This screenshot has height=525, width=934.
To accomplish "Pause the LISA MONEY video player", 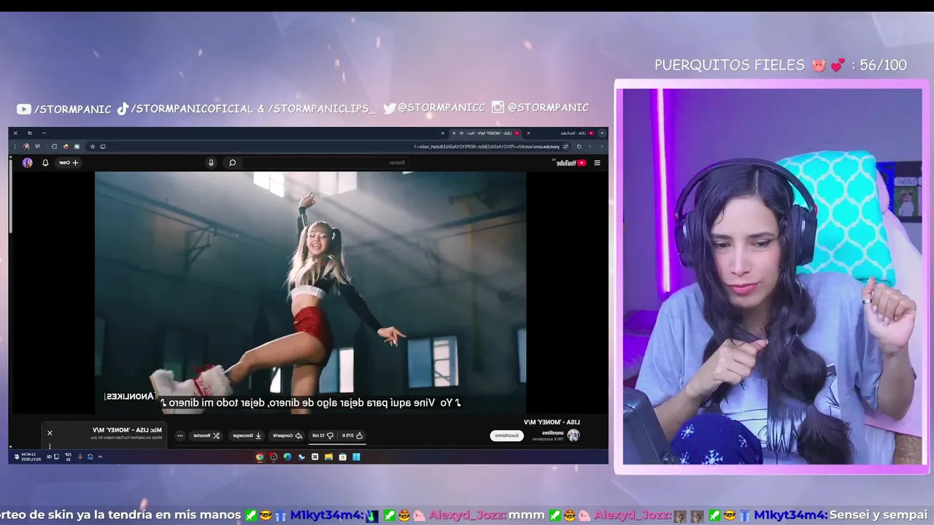I will [310, 292].
